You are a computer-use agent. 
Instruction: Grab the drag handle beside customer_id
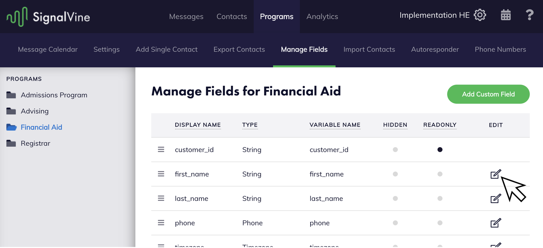coord(161,149)
